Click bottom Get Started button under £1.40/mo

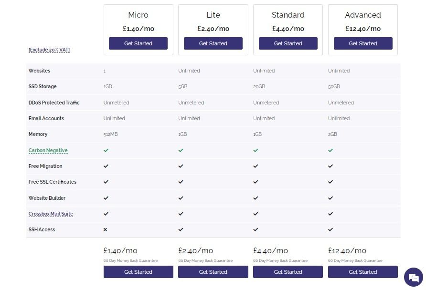138,272
